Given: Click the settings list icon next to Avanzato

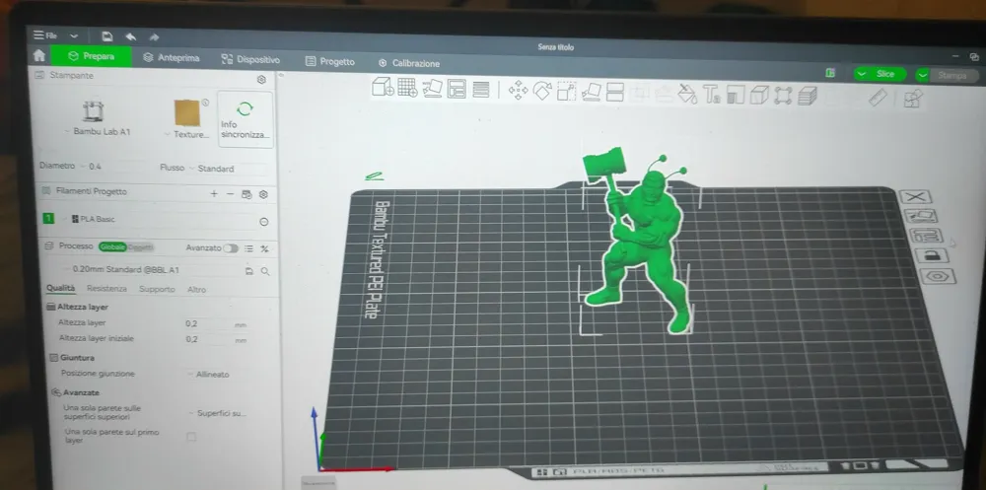Looking at the screenshot, I should pos(249,249).
